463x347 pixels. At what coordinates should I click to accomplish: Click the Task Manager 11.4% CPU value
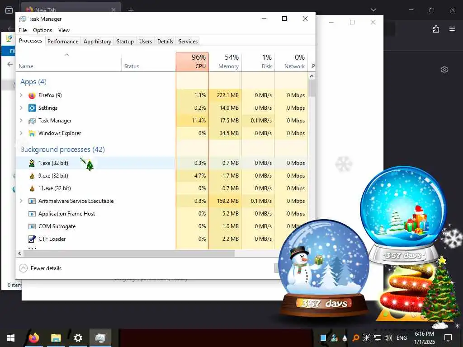point(199,121)
